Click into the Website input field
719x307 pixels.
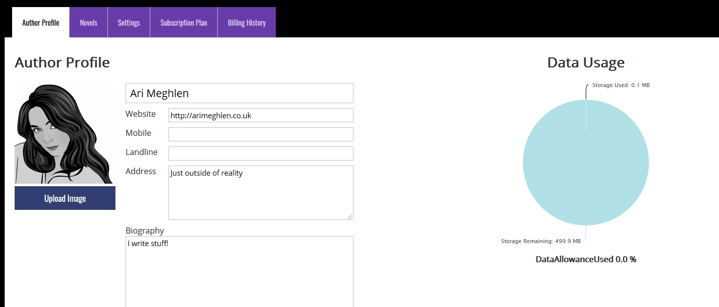[260, 115]
